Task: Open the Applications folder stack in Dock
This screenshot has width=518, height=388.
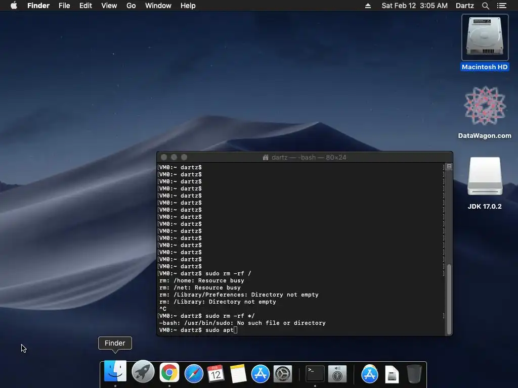Action: click(x=370, y=374)
